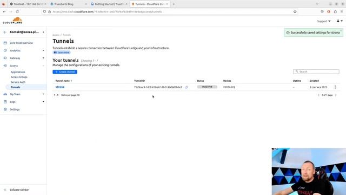Image resolution: width=346 pixels, height=195 pixels.
Task: Click the Items per page 10 text
Action: pyautogui.click(x=70, y=95)
